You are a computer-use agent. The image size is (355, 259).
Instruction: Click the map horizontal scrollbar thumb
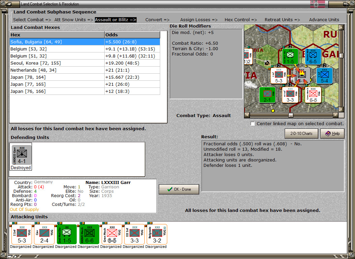tap(291, 115)
